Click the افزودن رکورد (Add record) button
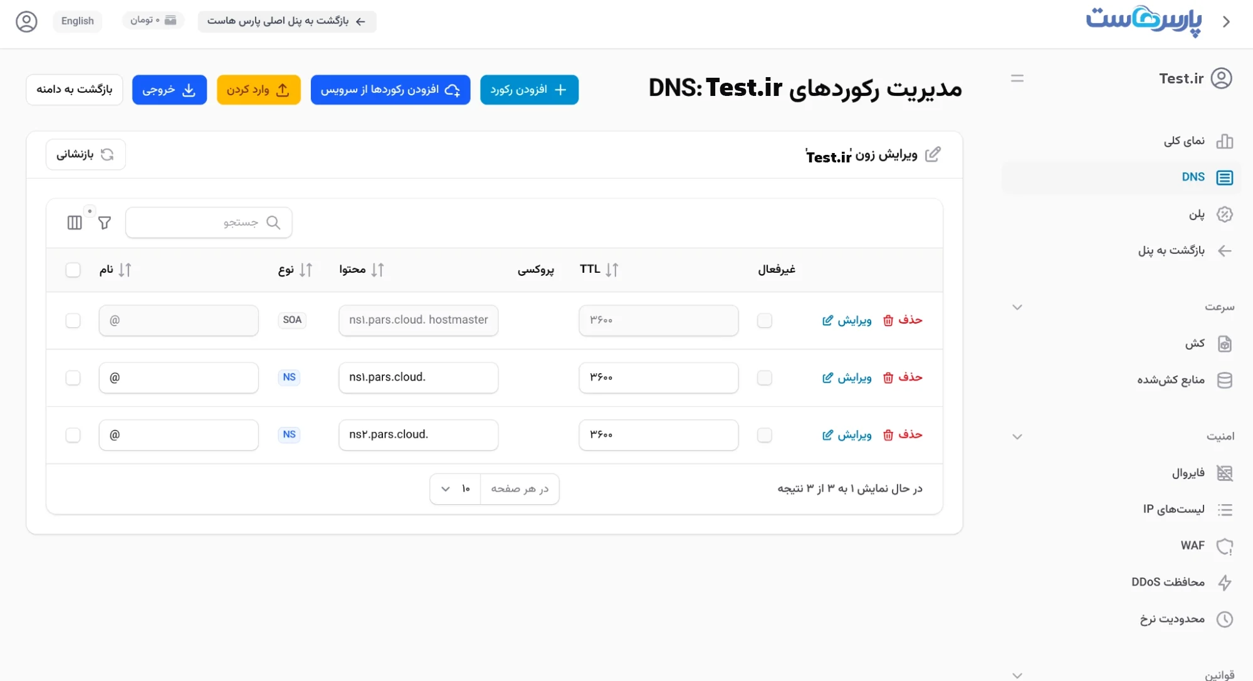 point(529,90)
